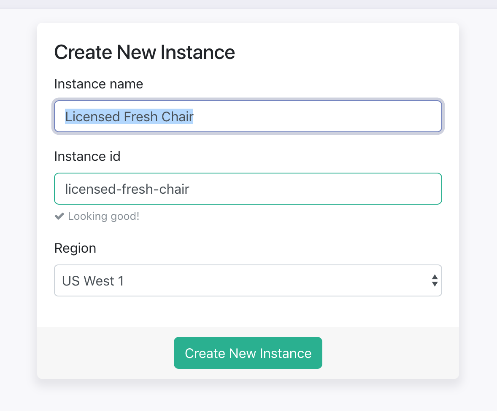Image resolution: width=497 pixels, height=411 pixels.
Task: Click the gray footer beside the button
Action: pyautogui.click(x=105, y=353)
